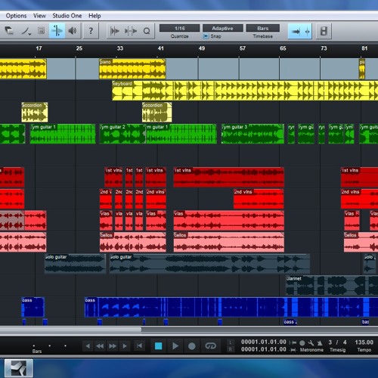
Task: Choose the Paint line tool
Action: click(x=25, y=31)
